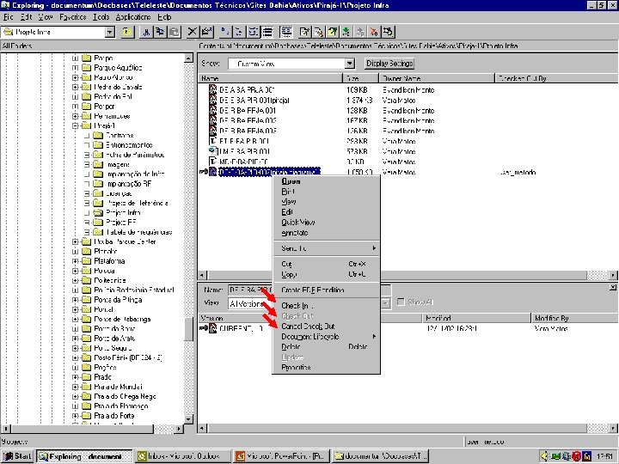
Task: Open the Projeto Infra folder combo dropdown
Action: pyautogui.click(x=110, y=32)
